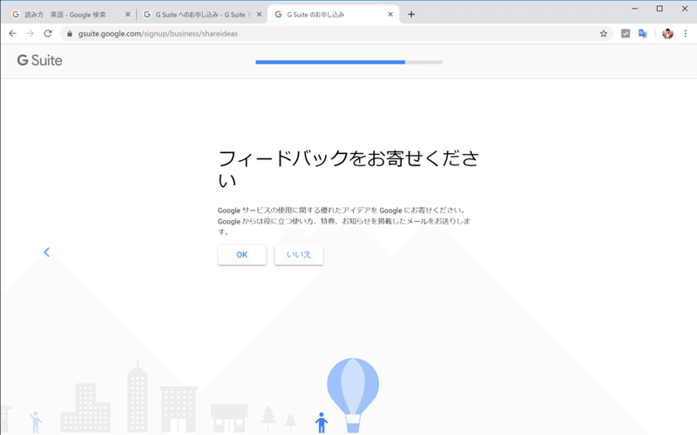The width and height of the screenshot is (697, 435).
Task: Click the Google サービス description paragraph
Action: 344,221
